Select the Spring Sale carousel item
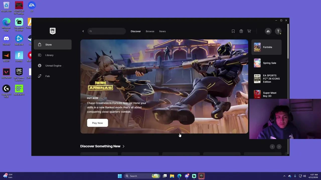 click(266, 63)
